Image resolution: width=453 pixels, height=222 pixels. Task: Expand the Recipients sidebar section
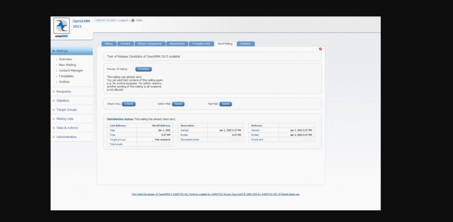point(63,92)
